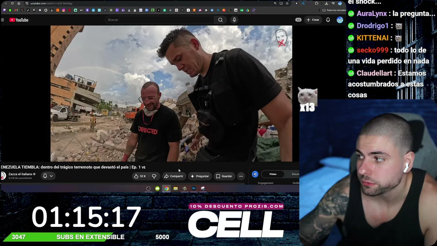Click the Buscar search field
Viewport: 437px width, 246px height.
pos(160,20)
